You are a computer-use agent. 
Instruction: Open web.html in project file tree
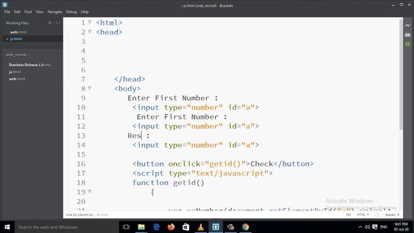tap(17, 79)
